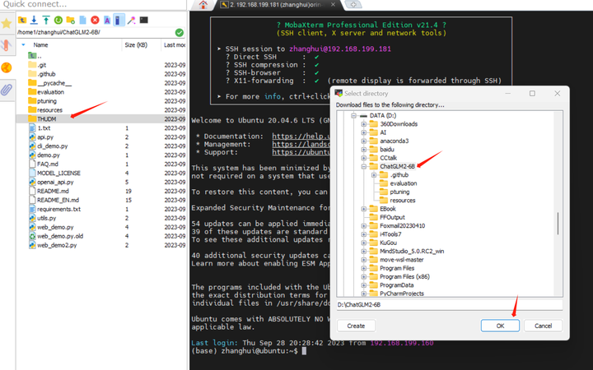Expand the anaconda3 folder node
This screenshot has width=593, height=370.
pyautogui.click(x=363, y=141)
